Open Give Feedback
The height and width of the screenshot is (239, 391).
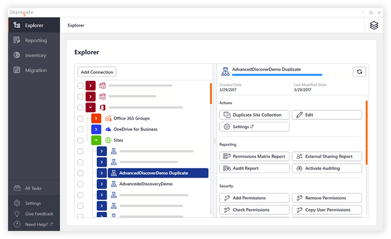tap(34, 214)
